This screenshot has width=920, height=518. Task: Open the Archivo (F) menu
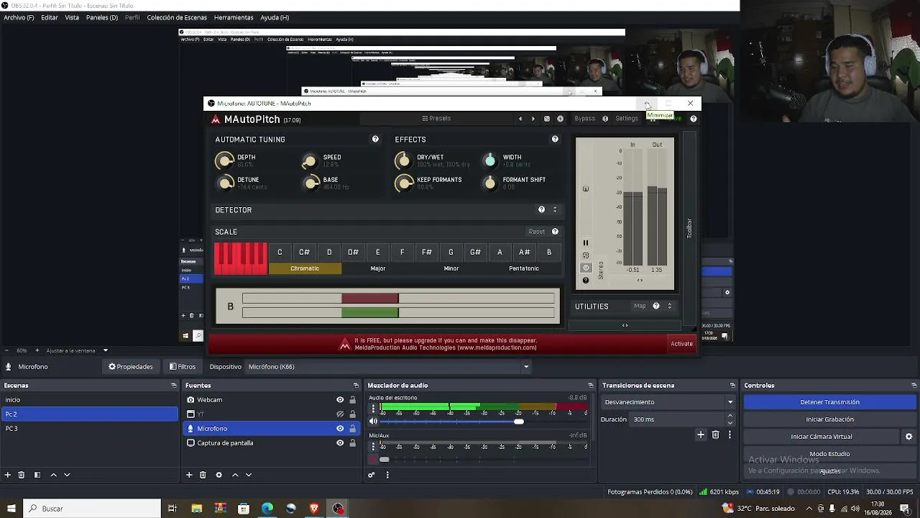coord(19,17)
